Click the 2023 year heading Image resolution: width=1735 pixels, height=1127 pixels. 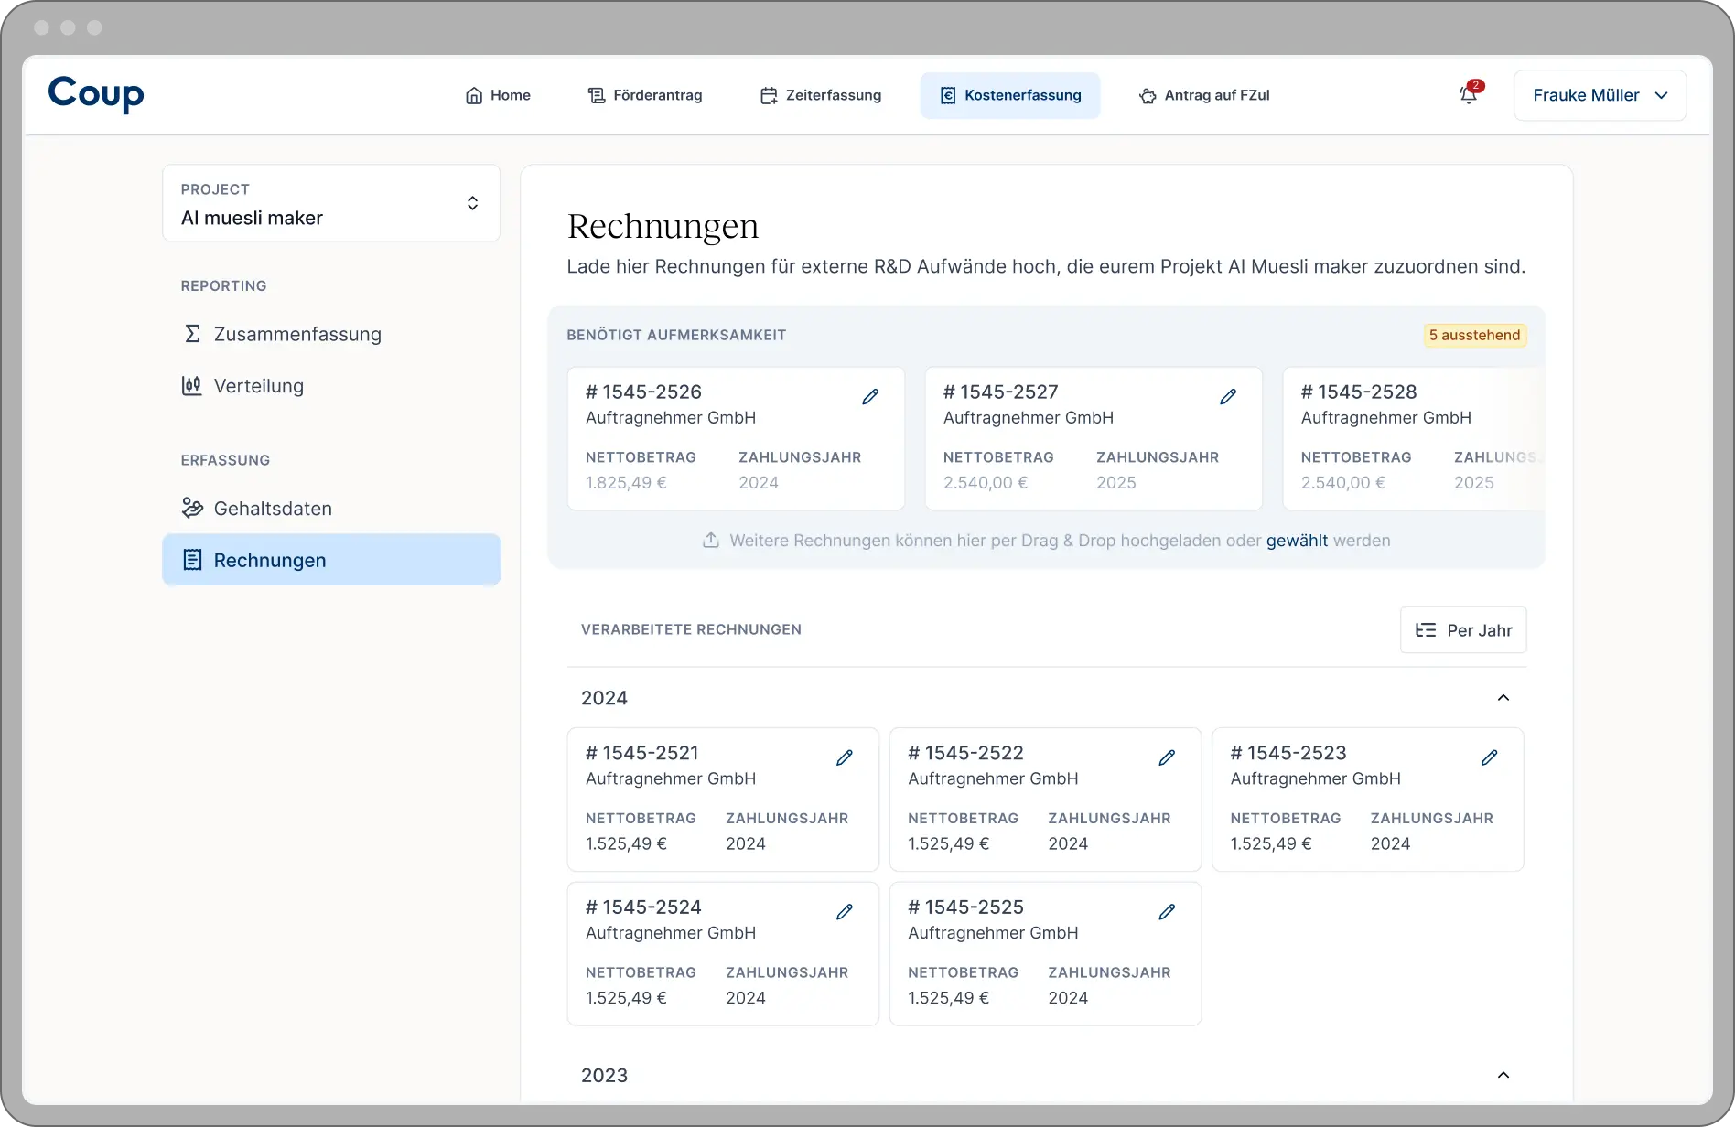pyautogui.click(x=605, y=1075)
